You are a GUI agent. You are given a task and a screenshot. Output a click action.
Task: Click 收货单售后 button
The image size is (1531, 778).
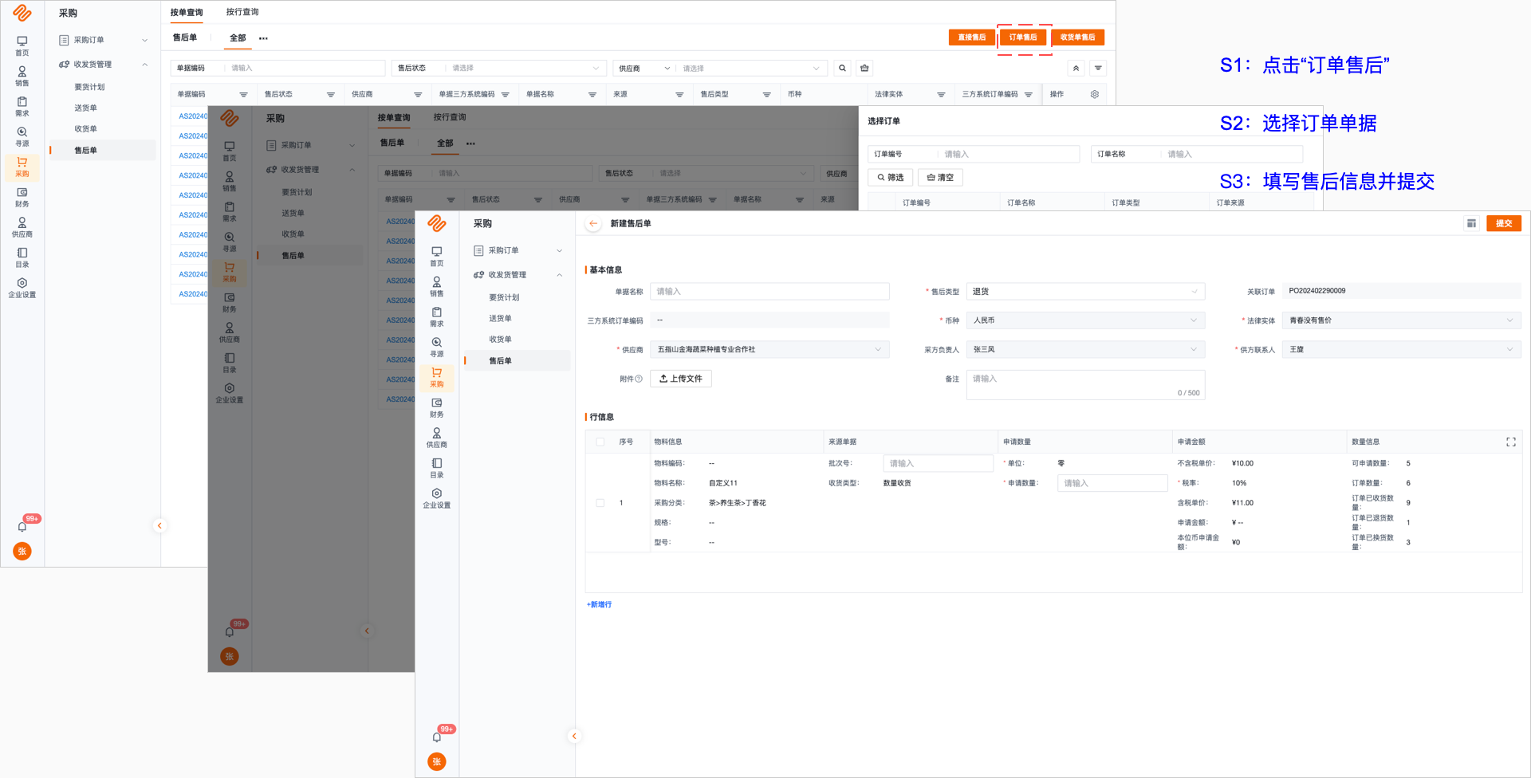pyautogui.click(x=1077, y=37)
